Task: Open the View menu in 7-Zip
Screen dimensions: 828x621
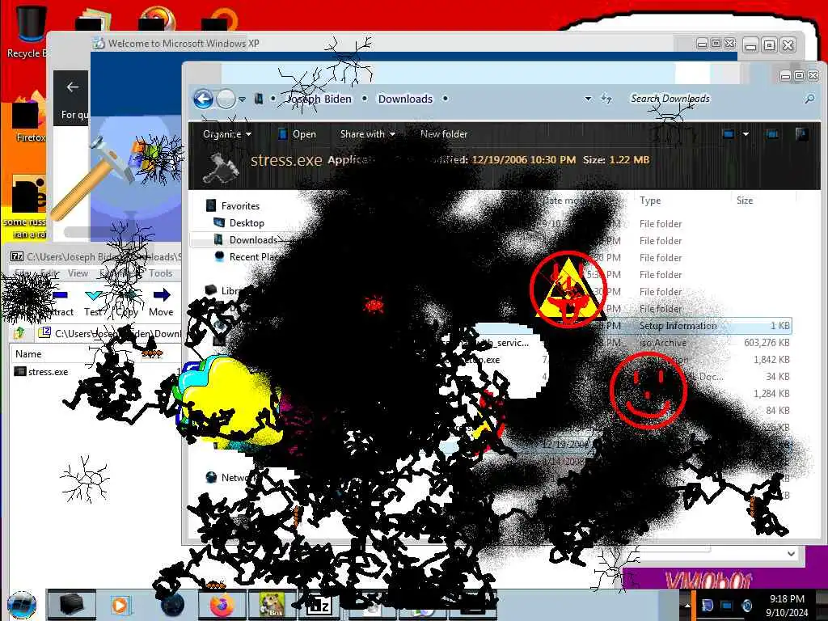Action: (78, 273)
